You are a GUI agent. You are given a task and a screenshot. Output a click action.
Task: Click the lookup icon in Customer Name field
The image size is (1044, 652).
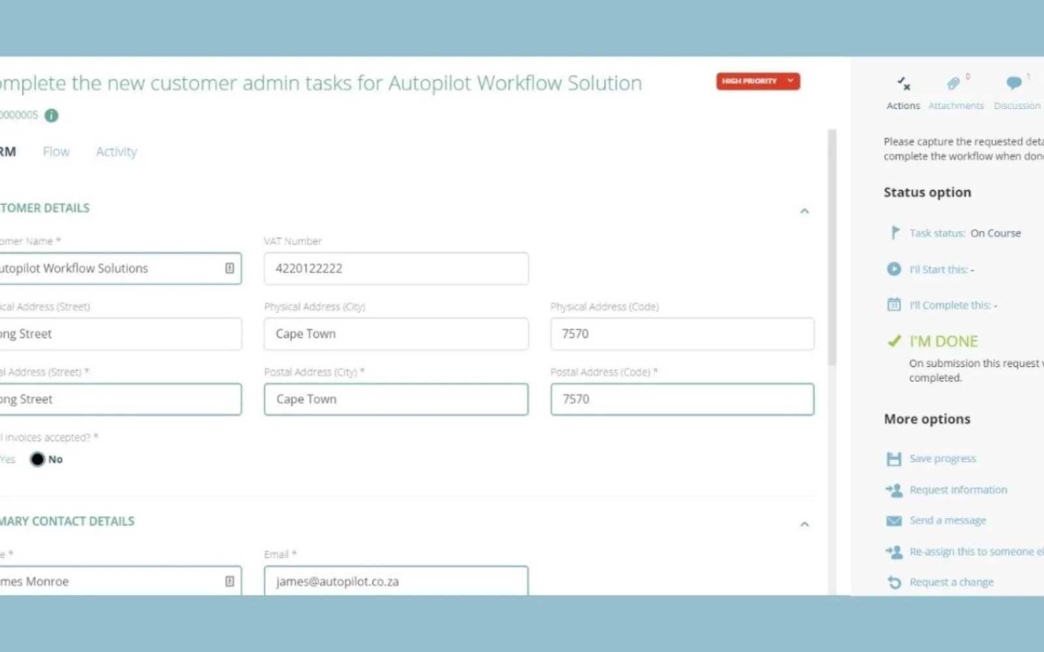230,268
